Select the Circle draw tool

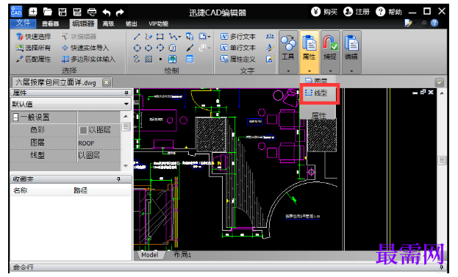pyautogui.click(x=137, y=48)
